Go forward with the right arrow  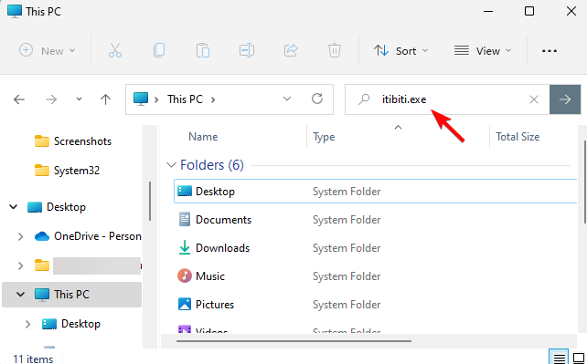51,99
